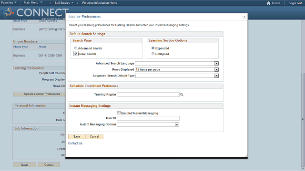The image size is (305, 171).
Task: Open the Rows Displayed dropdown
Action: pos(216,70)
